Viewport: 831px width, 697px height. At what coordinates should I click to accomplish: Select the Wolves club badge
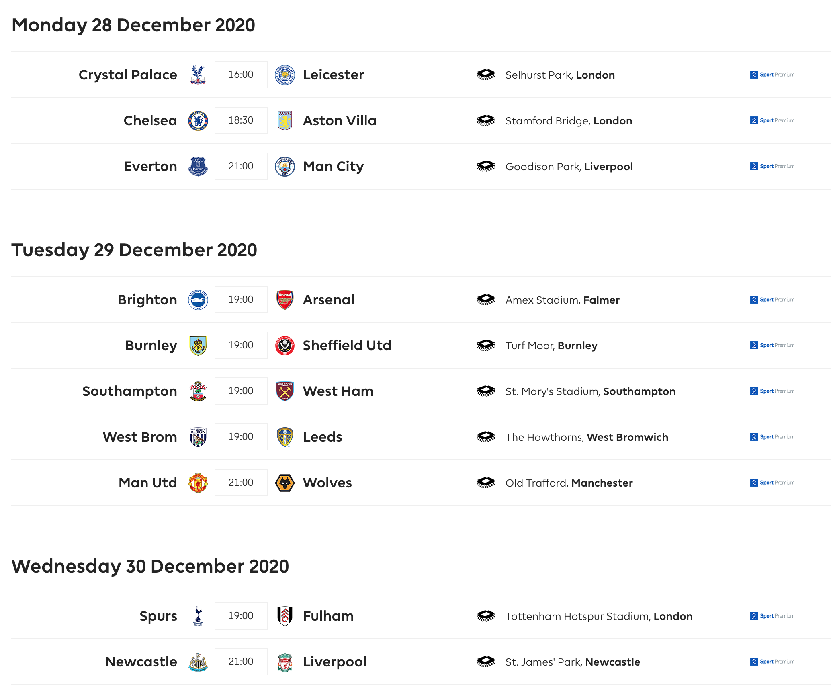(285, 483)
